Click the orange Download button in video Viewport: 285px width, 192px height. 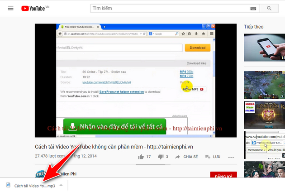tap(198, 48)
